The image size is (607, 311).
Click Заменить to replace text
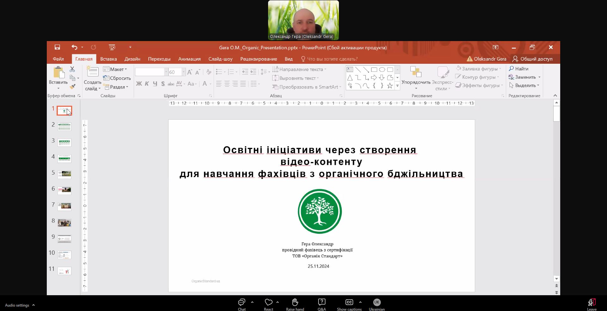[524, 77]
